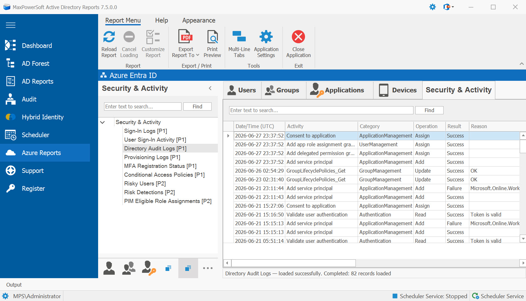Select MFA Registration Status [P1] report
The image size is (526, 301).
(160, 166)
